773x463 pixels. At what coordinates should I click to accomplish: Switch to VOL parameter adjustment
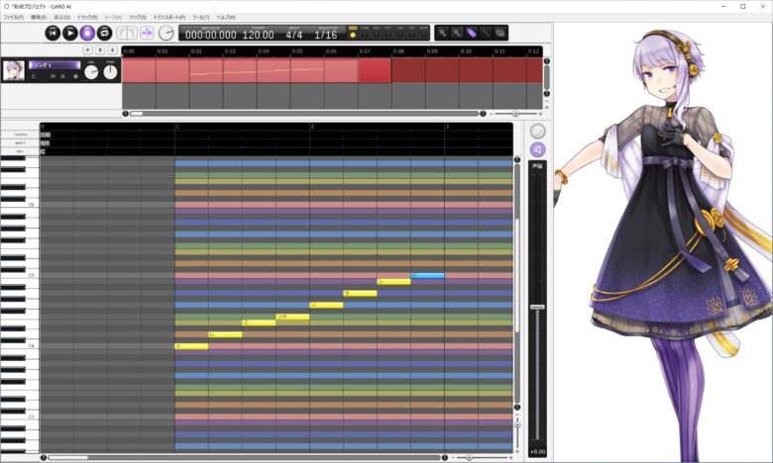click(377, 33)
